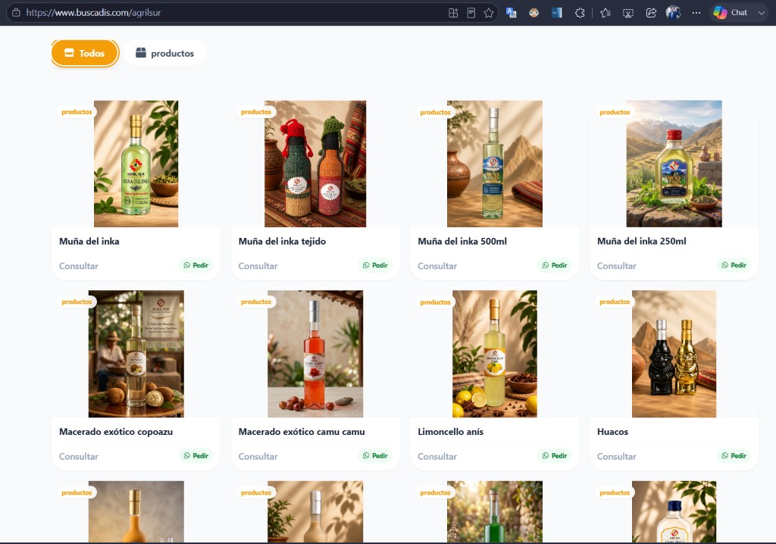Order Macerado exótico copoazu via Pedir

tap(196, 456)
